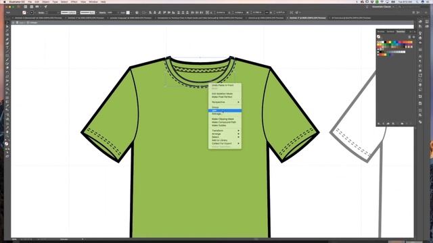433x243 pixels.
Task: Switch to the Brushes panel tab
Action: pos(381,32)
